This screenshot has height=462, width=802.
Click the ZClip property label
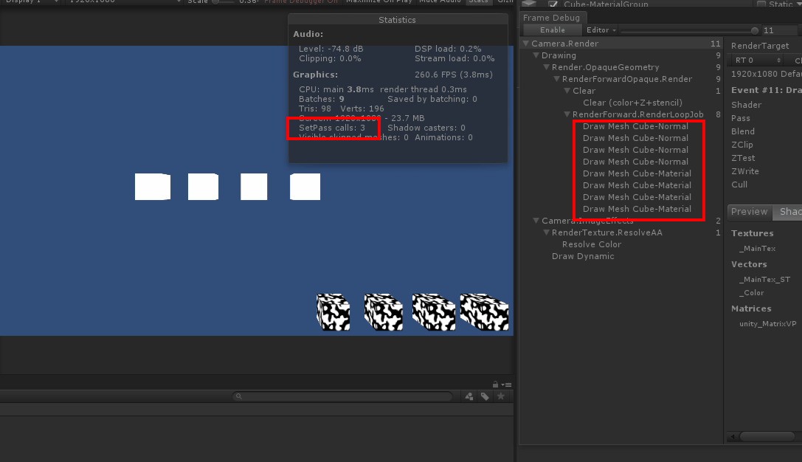tap(741, 144)
